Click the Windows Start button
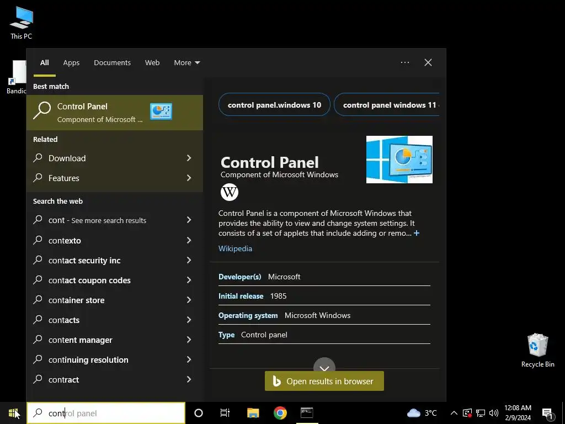 pyautogui.click(x=13, y=413)
